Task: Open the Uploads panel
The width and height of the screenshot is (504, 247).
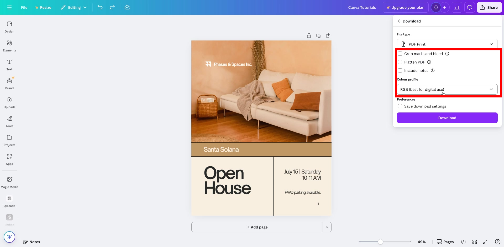Action: coord(9,102)
